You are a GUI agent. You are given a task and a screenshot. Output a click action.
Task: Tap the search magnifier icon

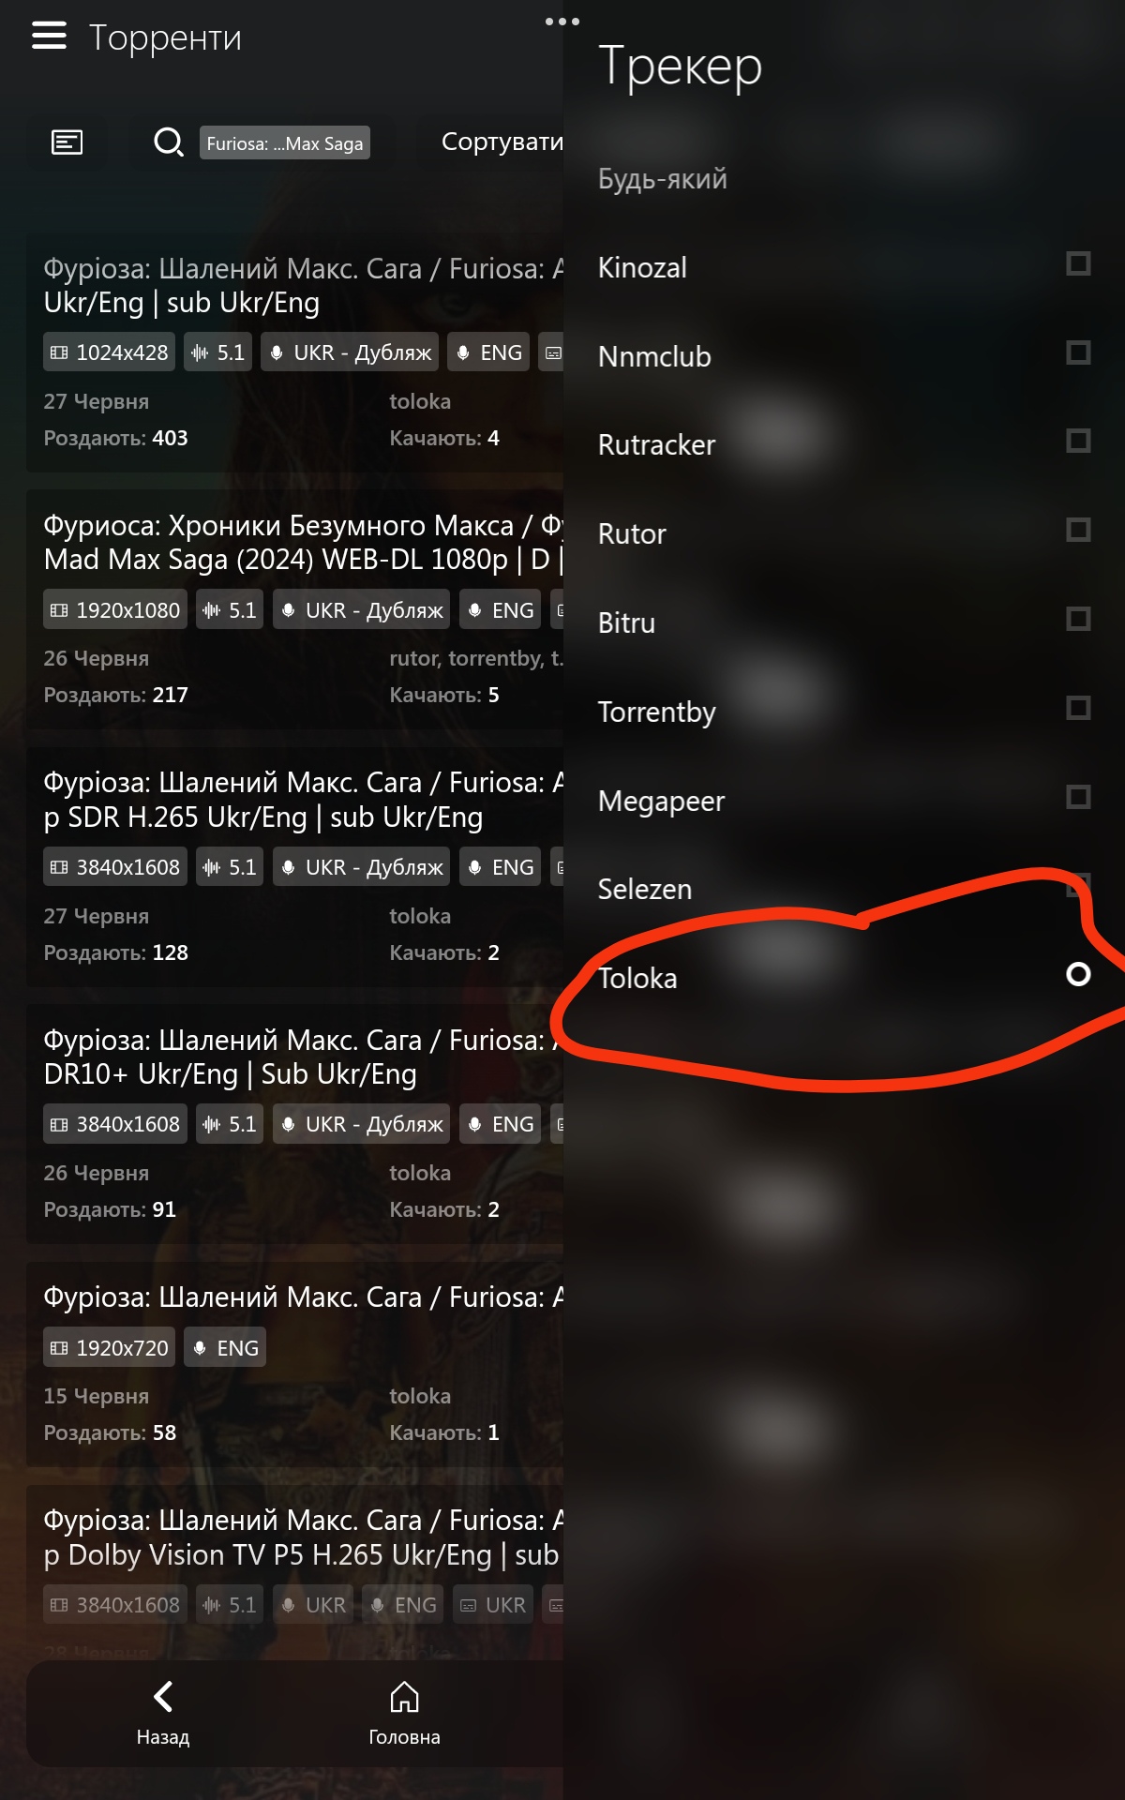tap(168, 142)
